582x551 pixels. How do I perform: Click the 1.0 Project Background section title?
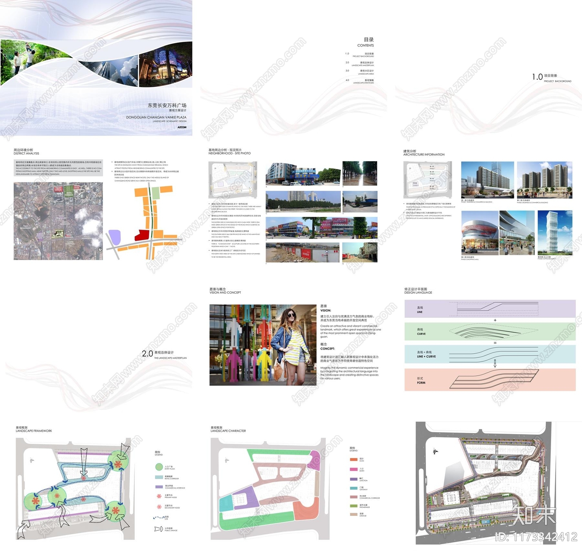tap(552, 77)
